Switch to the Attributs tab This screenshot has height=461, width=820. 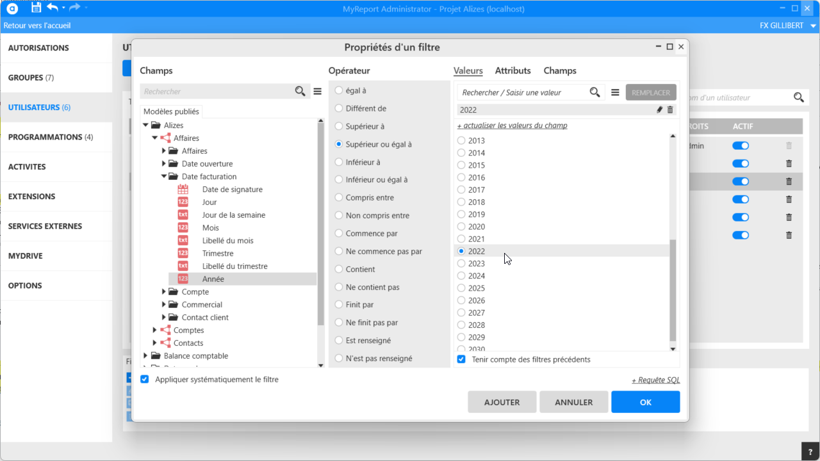(x=512, y=70)
